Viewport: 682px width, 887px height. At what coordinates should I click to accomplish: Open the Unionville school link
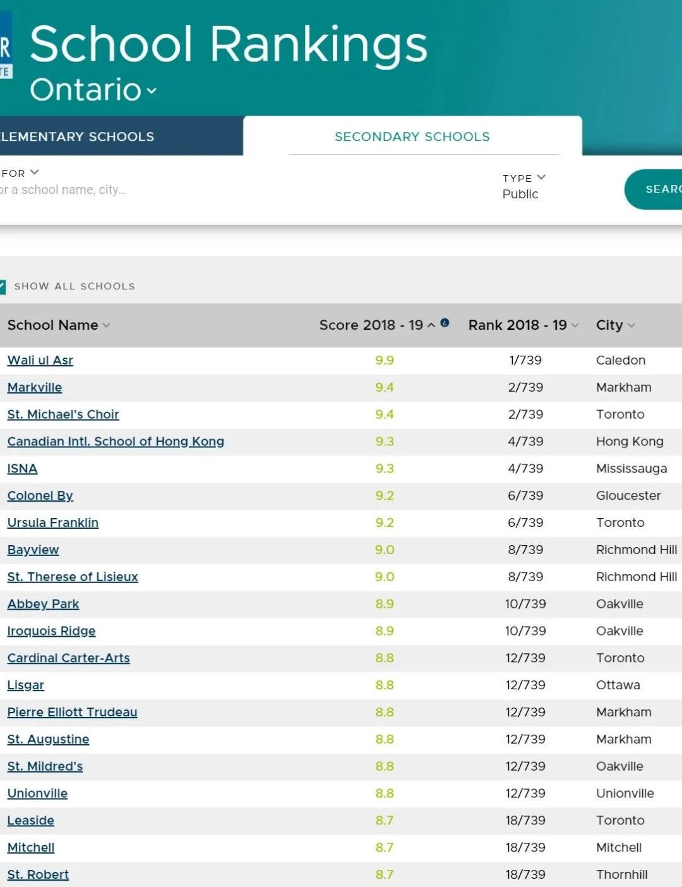[37, 793]
